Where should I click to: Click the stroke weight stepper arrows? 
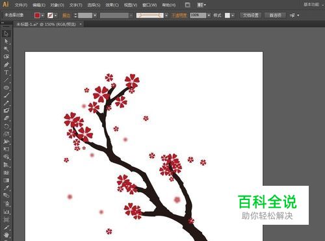[x=75, y=16]
